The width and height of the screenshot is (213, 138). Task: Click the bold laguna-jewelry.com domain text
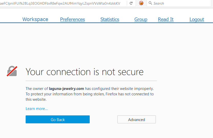pyautogui.click(x=66, y=89)
